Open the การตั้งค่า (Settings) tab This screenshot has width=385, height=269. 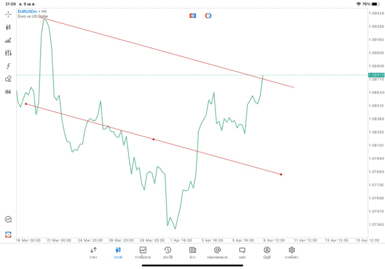click(x=292, y=252)
